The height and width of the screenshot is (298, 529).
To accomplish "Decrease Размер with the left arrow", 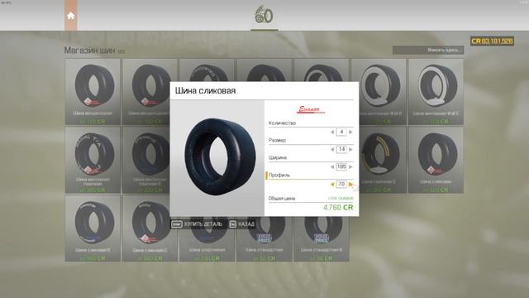I will coord(332,149).
